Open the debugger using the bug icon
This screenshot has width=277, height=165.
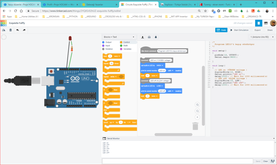coord(156,37)
